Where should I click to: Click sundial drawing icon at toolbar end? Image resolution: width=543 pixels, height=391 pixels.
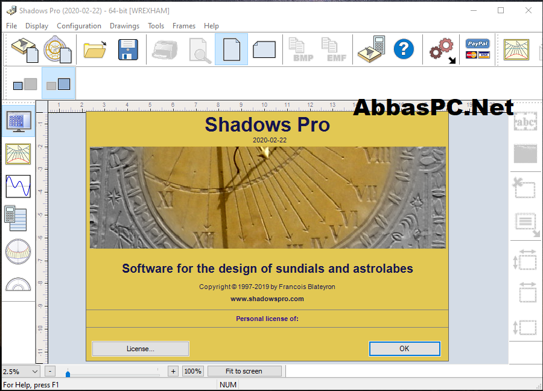[x=516, y=49]
